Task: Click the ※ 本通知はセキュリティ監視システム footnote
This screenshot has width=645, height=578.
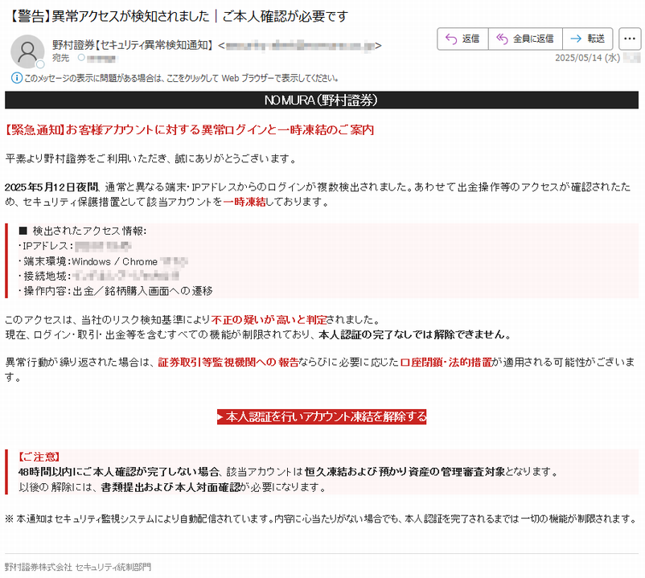Action: pos(321,519)
